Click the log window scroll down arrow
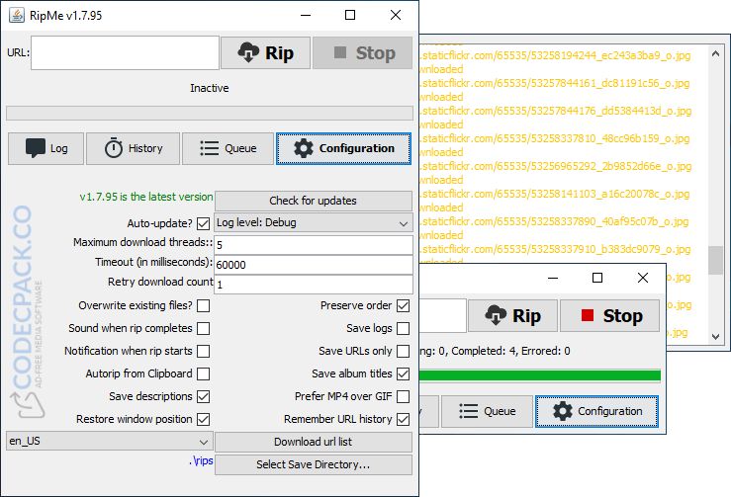Viewport: 731px width, 497px height. 715,336
